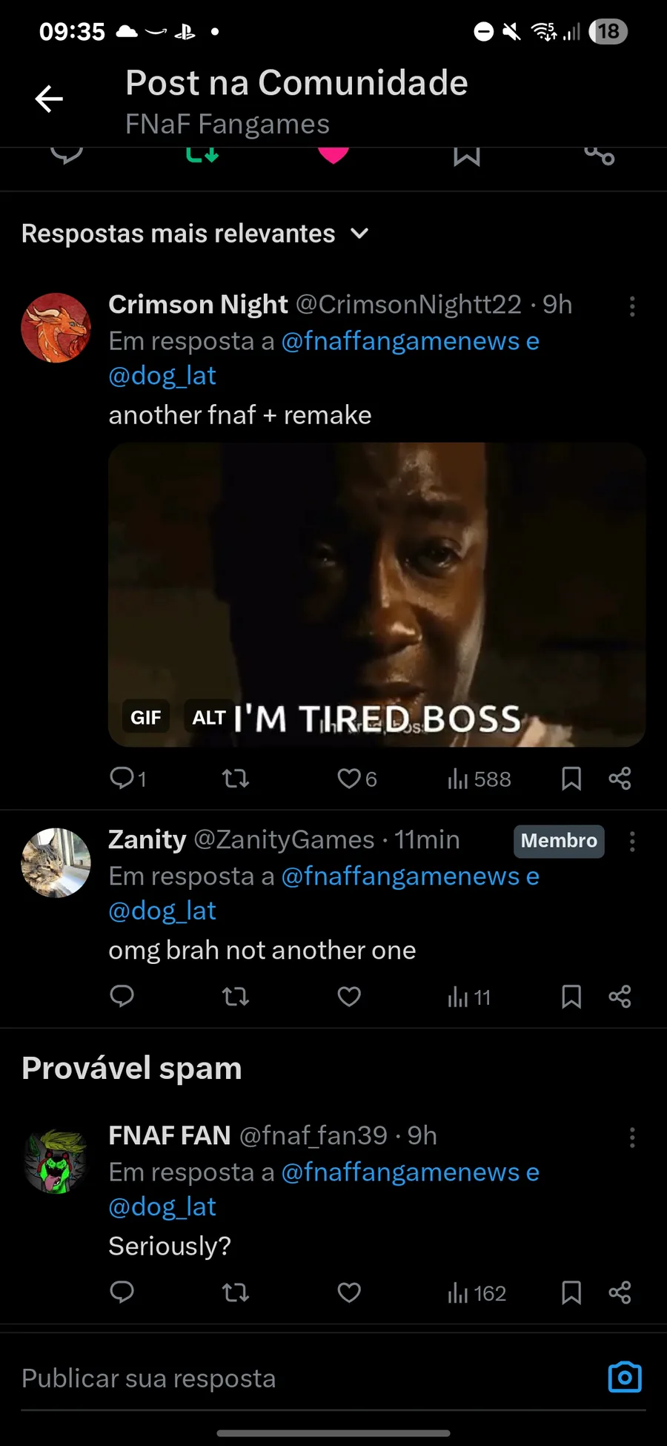Repost Zanity's reply
The width and height of the screenshot is (667, 1446).
(236, 997)
